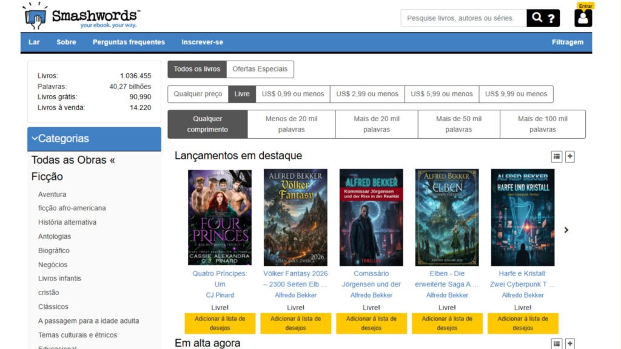
Task: Go to Todas as Obras category
Action: [x=73, y=160]
